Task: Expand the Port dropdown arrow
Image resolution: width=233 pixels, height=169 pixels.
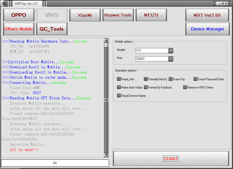Action: click(171, 59)
